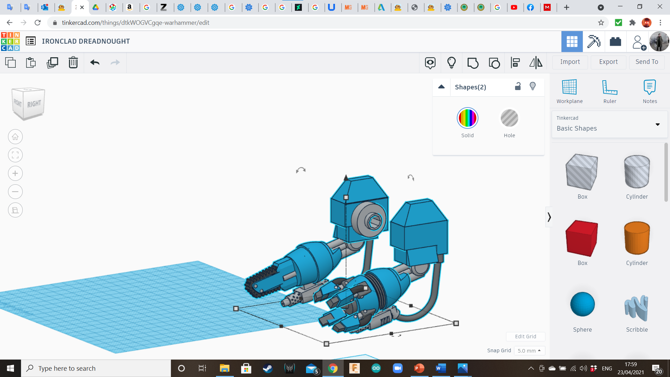Open File Explorer from taskbar
Screen dimensions: 670x377
point(224,368)
